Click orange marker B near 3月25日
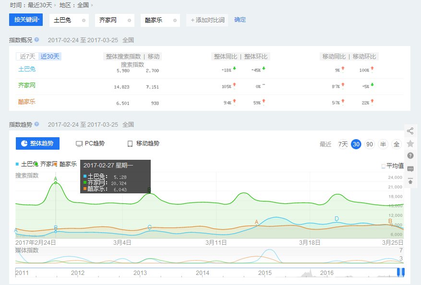 coord(390,221)
